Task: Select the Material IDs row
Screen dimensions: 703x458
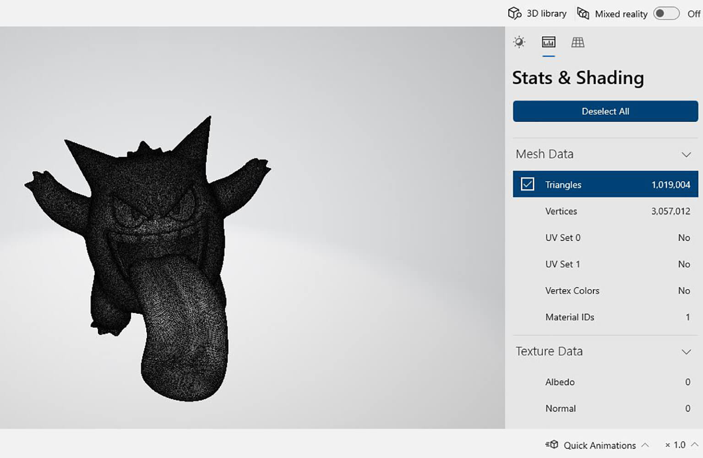Action: click(605, 317)
